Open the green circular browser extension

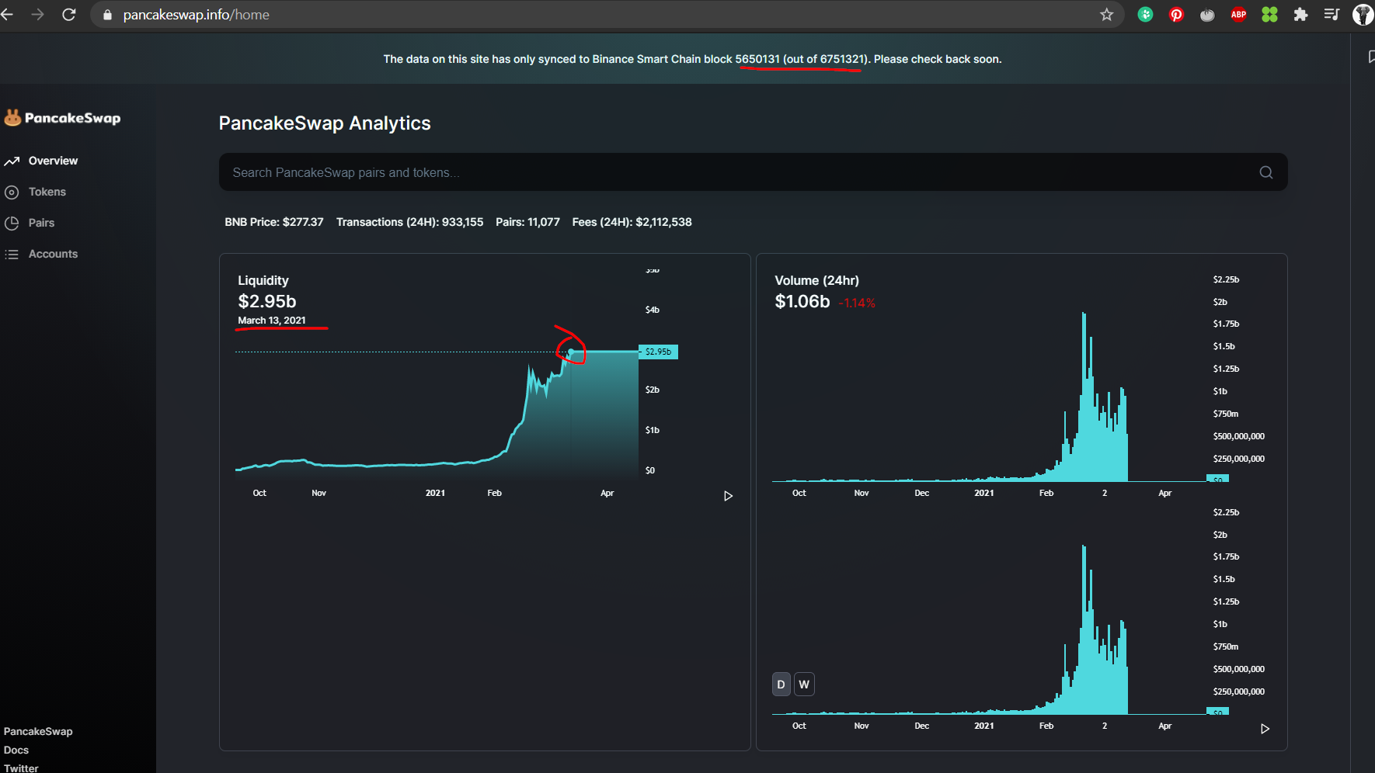click(x=1145, y=14)
